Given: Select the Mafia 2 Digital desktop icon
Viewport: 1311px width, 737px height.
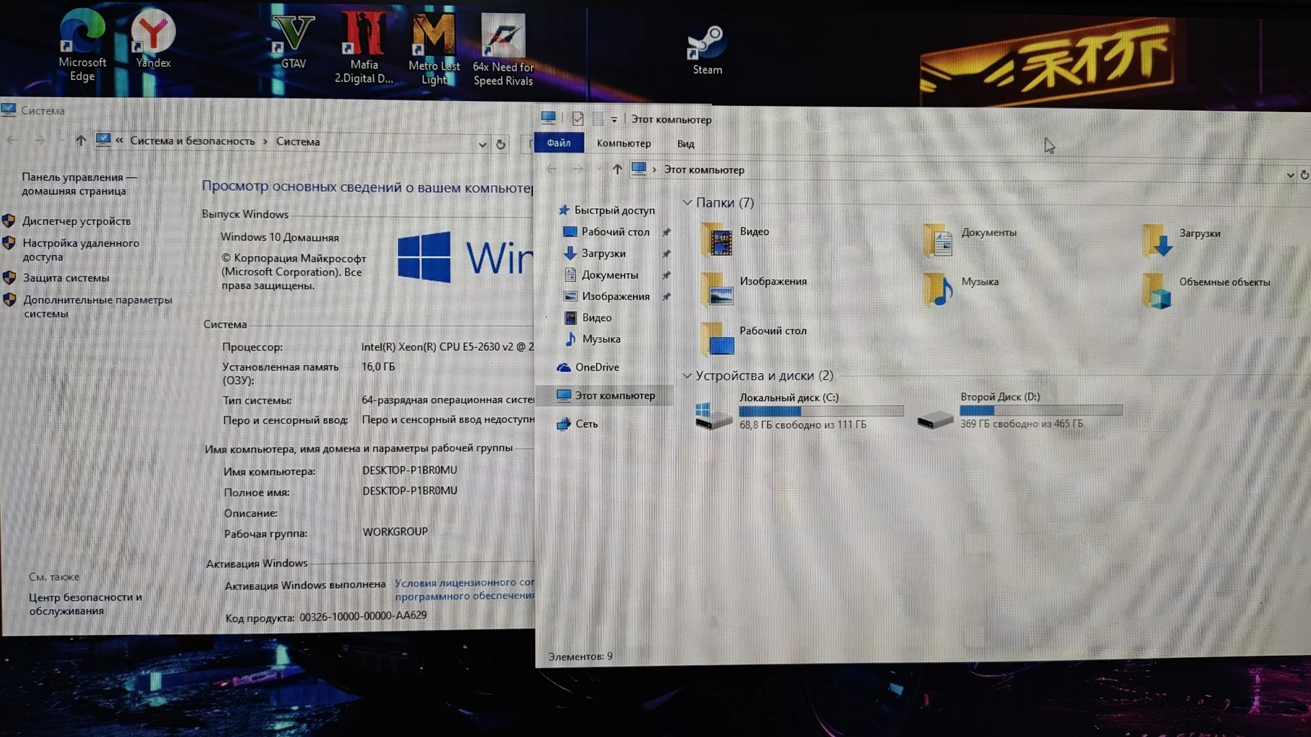Looking at the screenshot, I should 363,48.
